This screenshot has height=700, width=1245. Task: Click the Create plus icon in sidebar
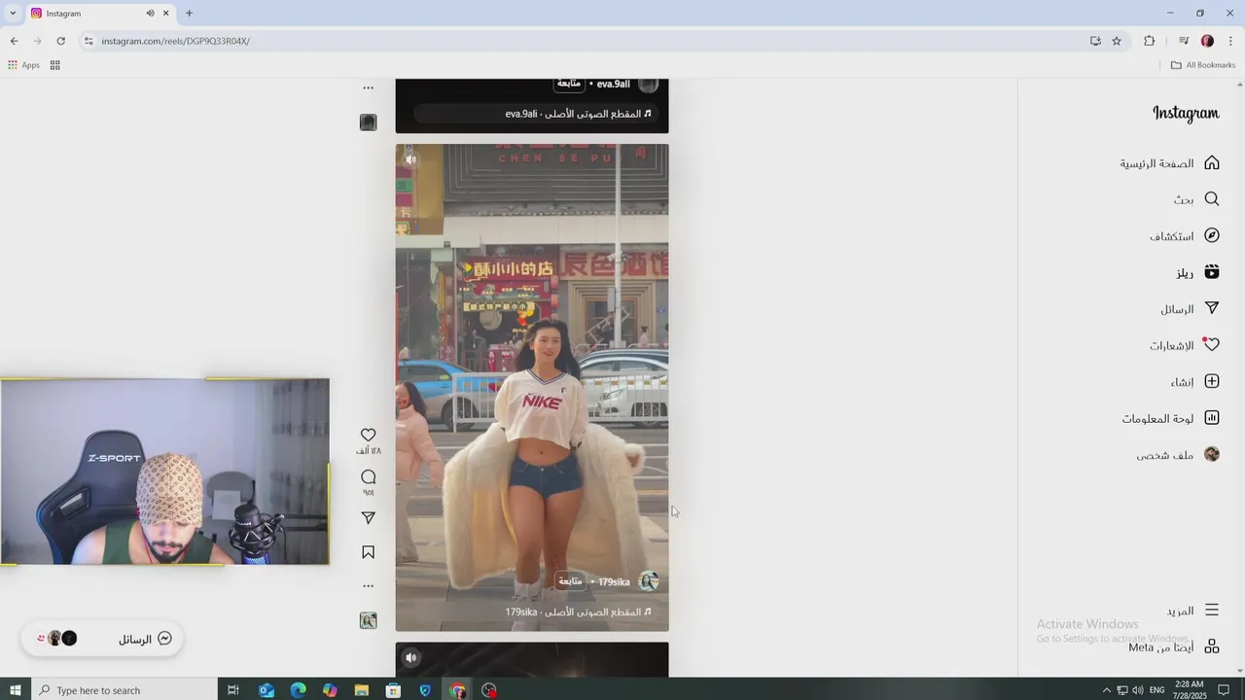pos(1211,381)
